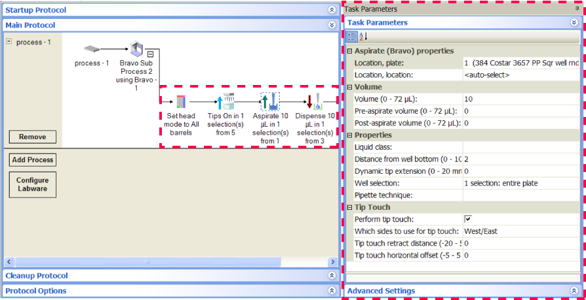The height and width of the screenshot is (300, 586).
Task: Select the Dispense 10 µL task icon
Action: point(314,101)
